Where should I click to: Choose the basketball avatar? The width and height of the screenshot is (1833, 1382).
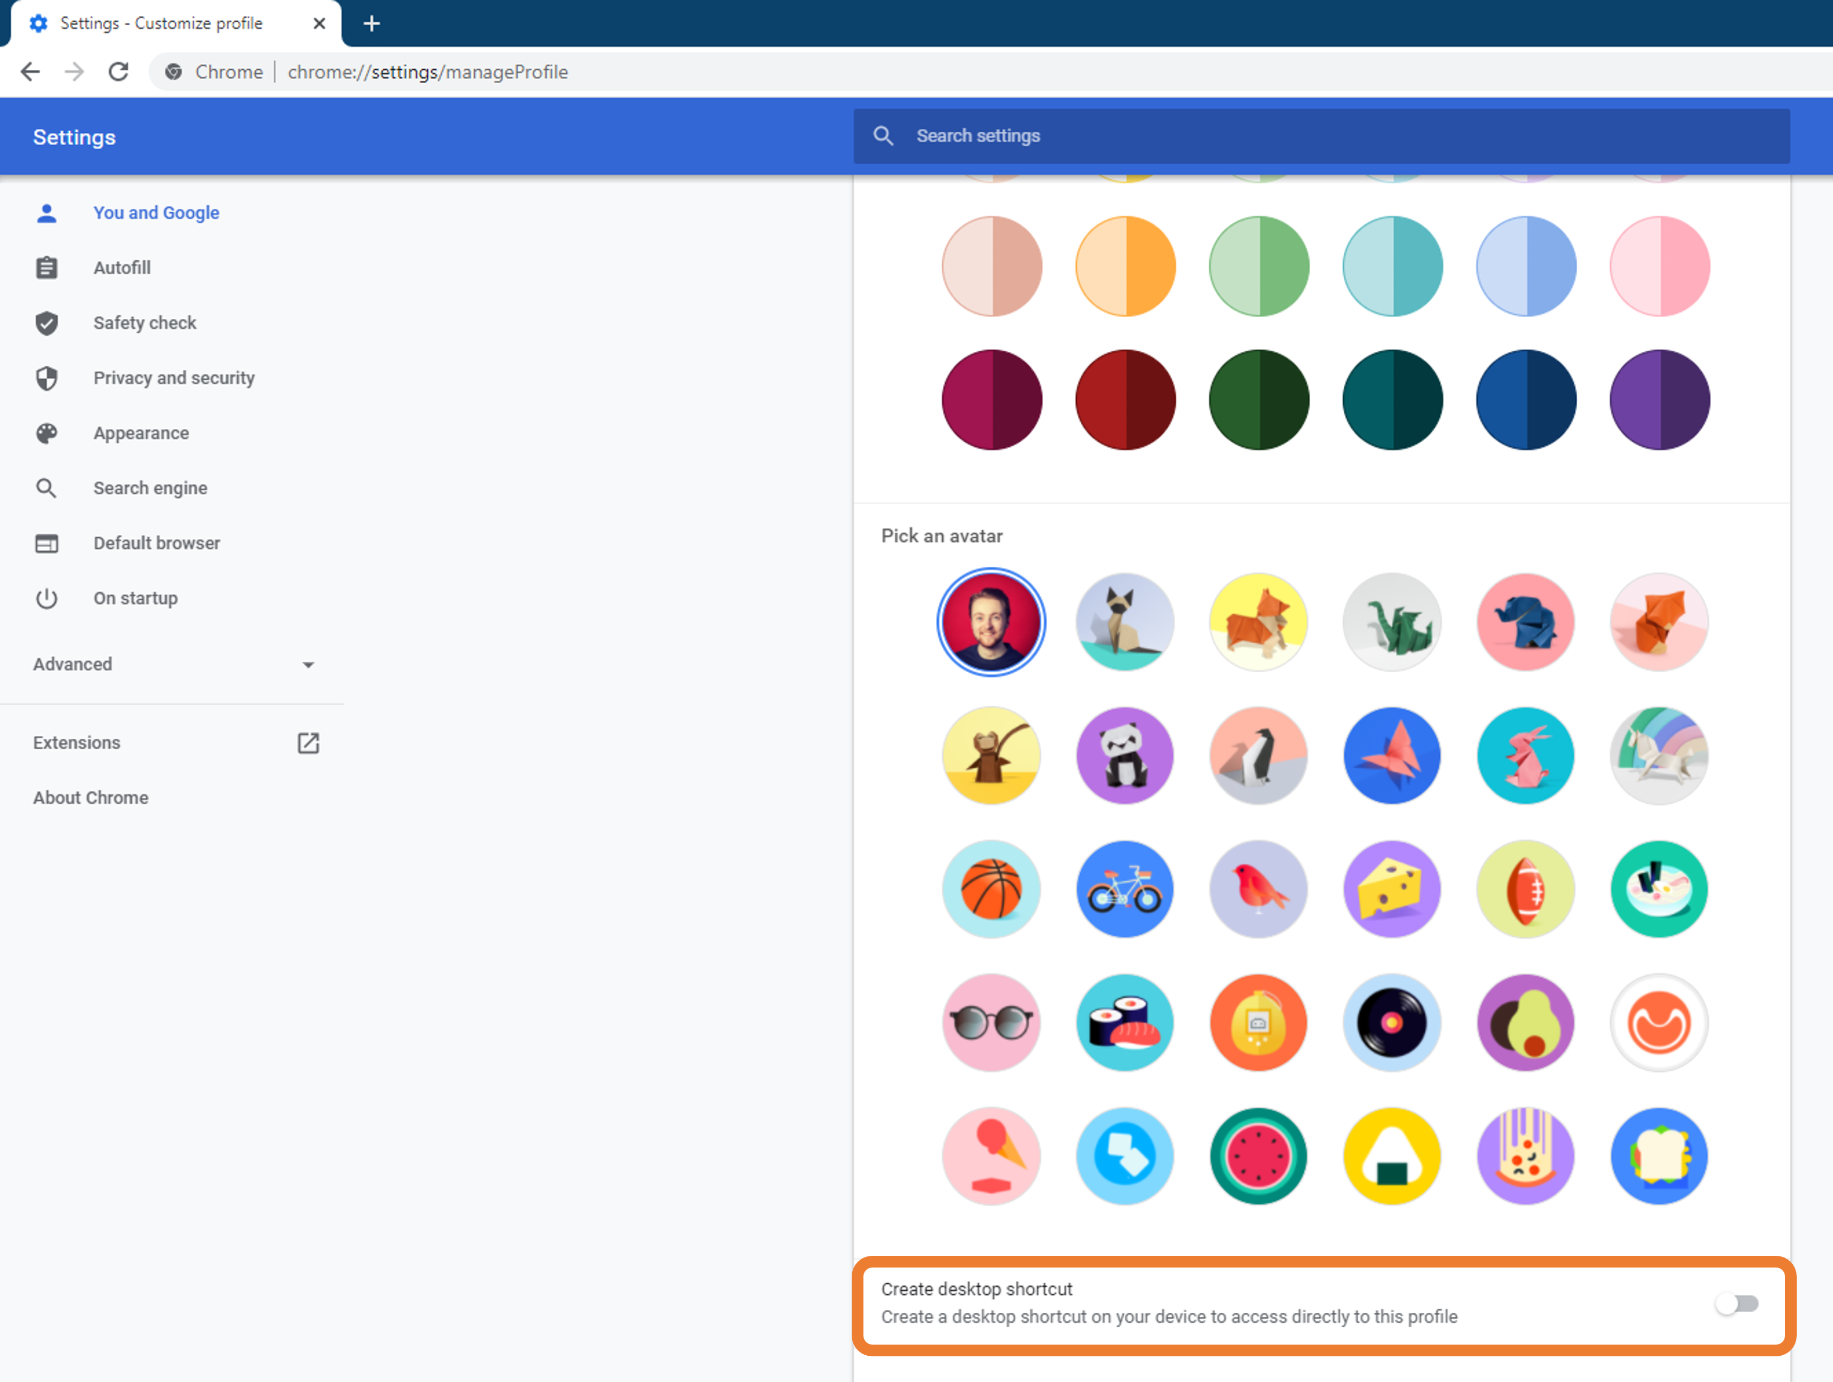point(991,889)
